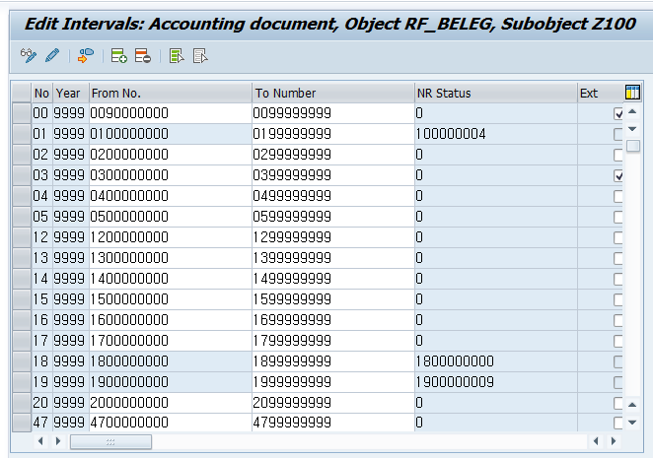Click From No. field 0200000000
653x458 pixels.
point(171,156)
